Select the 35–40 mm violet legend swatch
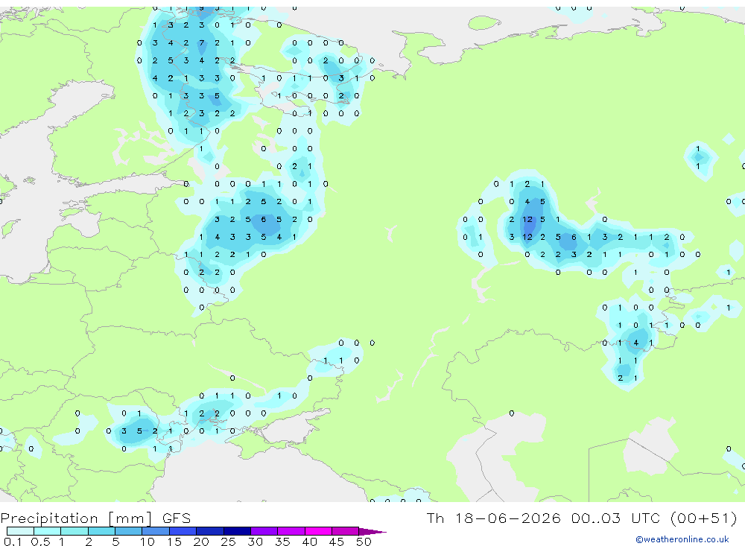The height and width of the screenshot is (546, 745). tap(291, 531)
